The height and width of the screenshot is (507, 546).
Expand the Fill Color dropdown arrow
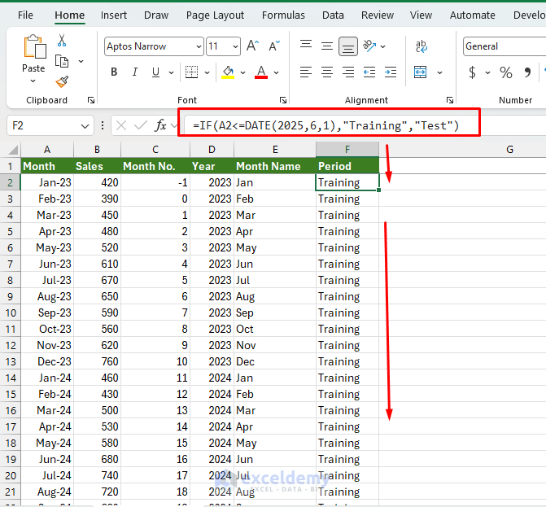click(242, 72)
